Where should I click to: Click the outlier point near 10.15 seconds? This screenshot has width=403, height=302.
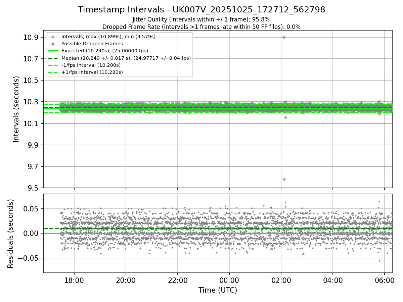(x=285, y=117)
